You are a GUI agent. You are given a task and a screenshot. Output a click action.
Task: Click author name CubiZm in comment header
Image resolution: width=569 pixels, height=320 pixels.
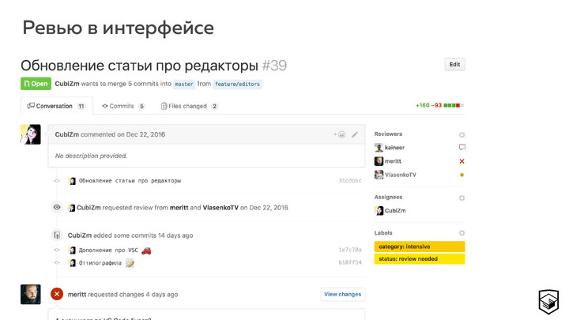click(x=66, y=134)
